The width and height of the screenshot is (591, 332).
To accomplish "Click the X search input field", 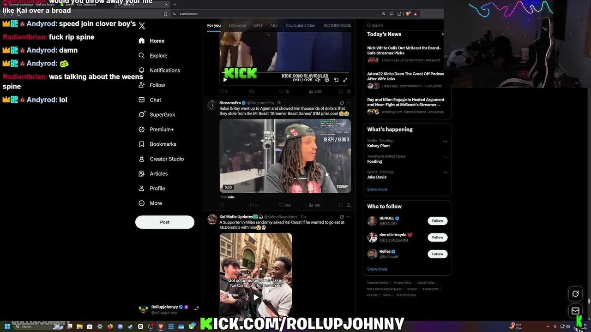I will click(x=404, y=25).
